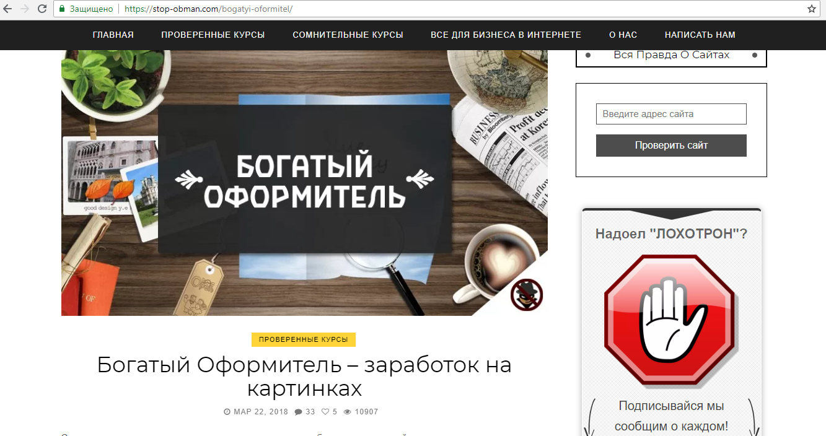Viewport: 826px width, 436px height.
Task: Click the clock icon next to publication date
Action: 226,411
